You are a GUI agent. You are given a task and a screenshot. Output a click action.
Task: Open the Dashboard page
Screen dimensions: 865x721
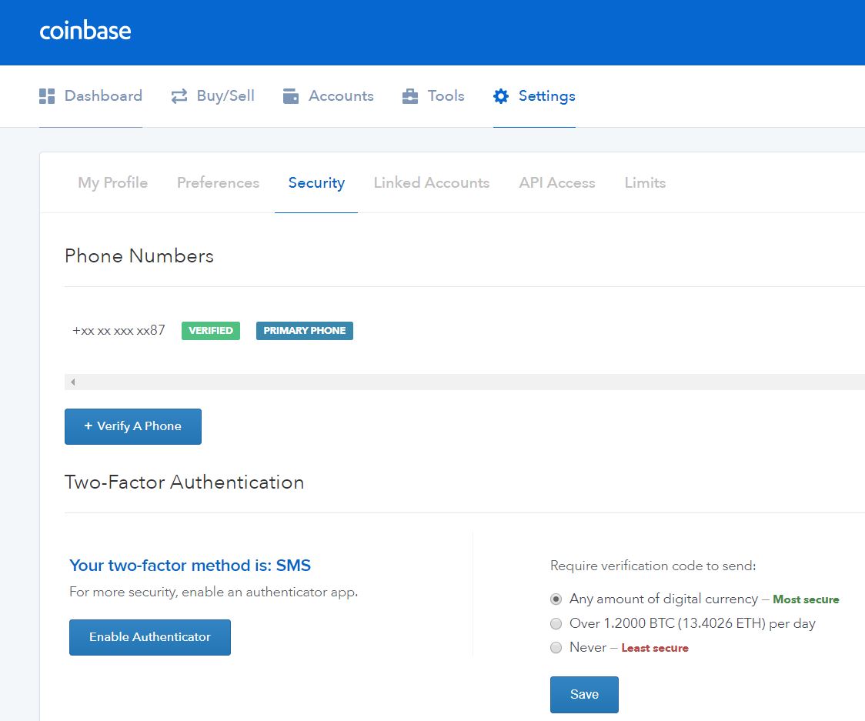pos(91,96)
